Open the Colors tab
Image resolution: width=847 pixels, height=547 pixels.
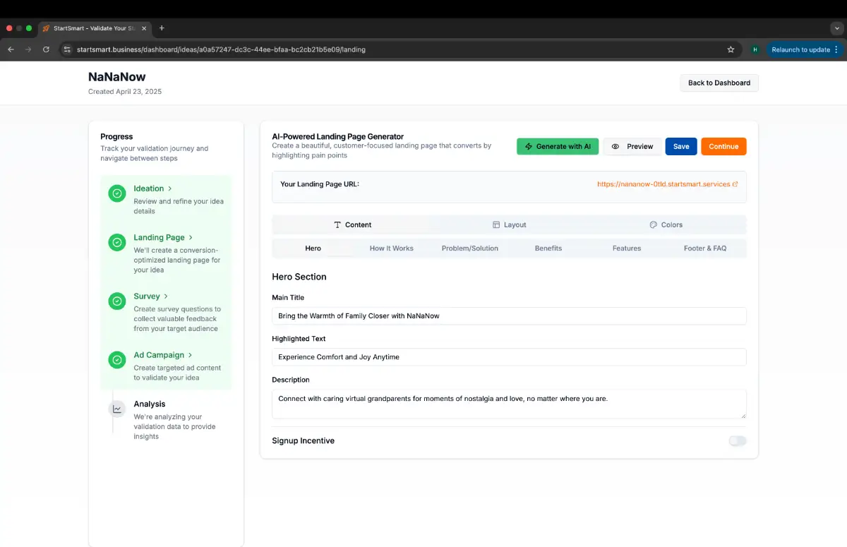[666, 224]
